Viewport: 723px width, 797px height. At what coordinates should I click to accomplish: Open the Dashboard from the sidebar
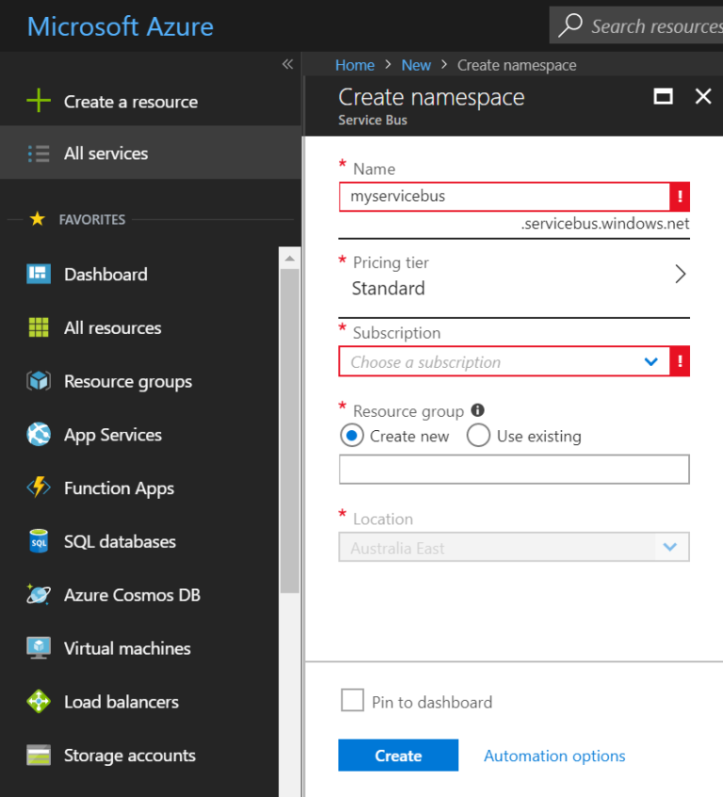coord(105,274)
